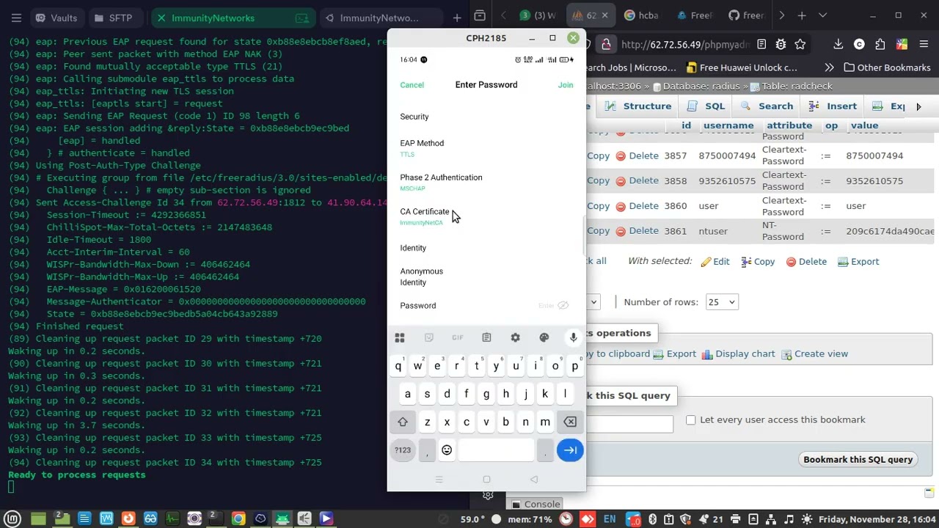
Task: Click bug extension icon in address bar
Action: tap(781, 45)
